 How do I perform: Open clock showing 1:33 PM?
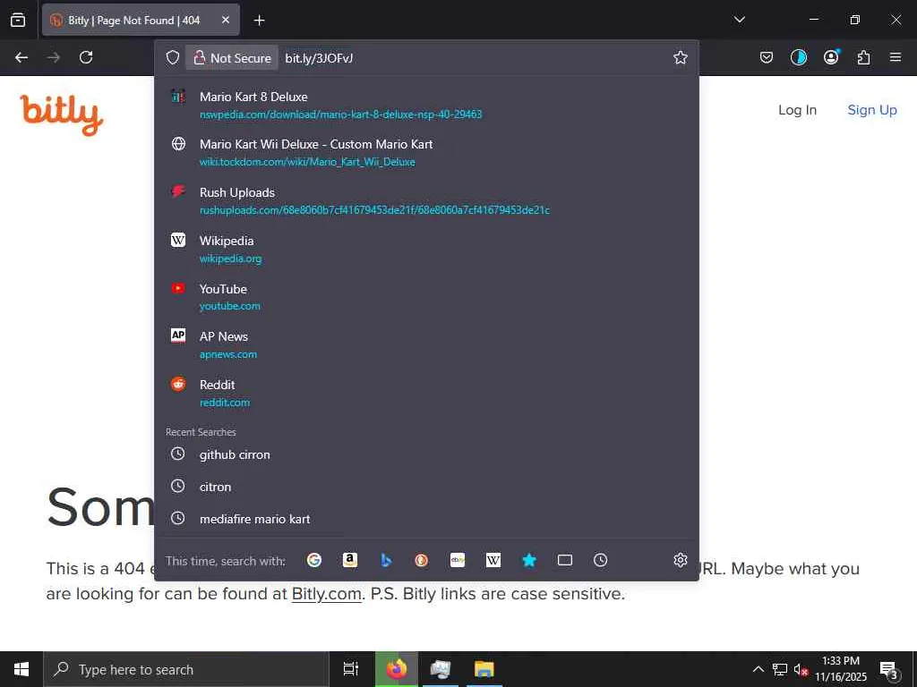841,669
